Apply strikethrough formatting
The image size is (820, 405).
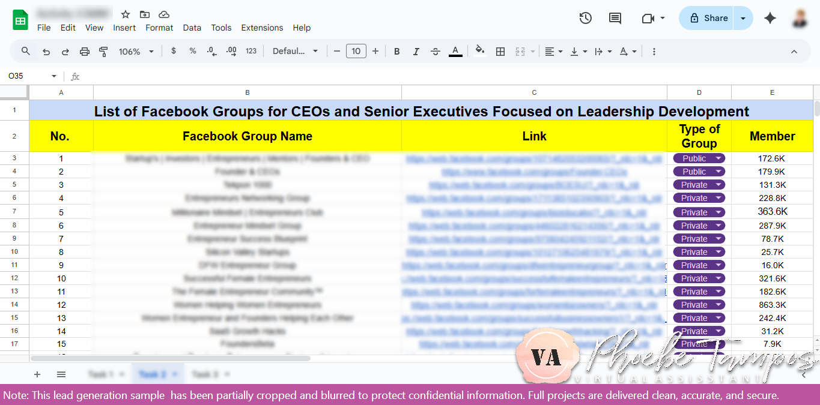pos(436,51)
